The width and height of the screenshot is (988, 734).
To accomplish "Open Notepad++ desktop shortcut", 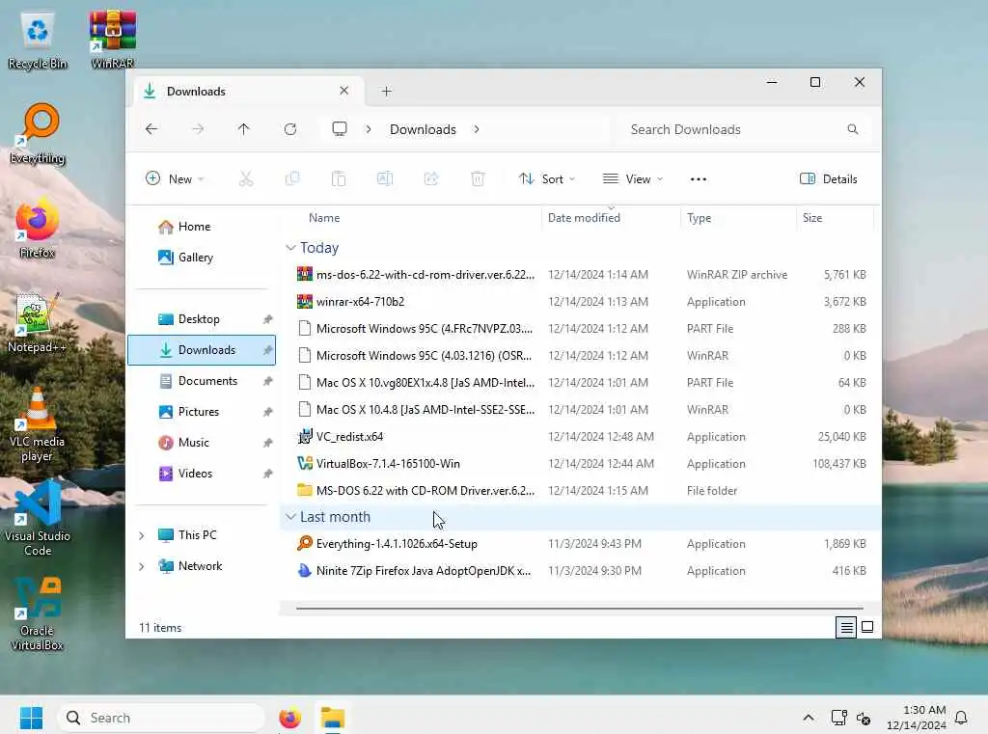I will point(38,322).
